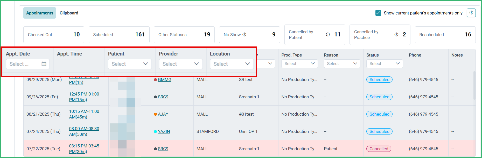Click the Appt. Date select input field
Image resolution: width=482 pixels, height=158 pixels.
[28, 64]
